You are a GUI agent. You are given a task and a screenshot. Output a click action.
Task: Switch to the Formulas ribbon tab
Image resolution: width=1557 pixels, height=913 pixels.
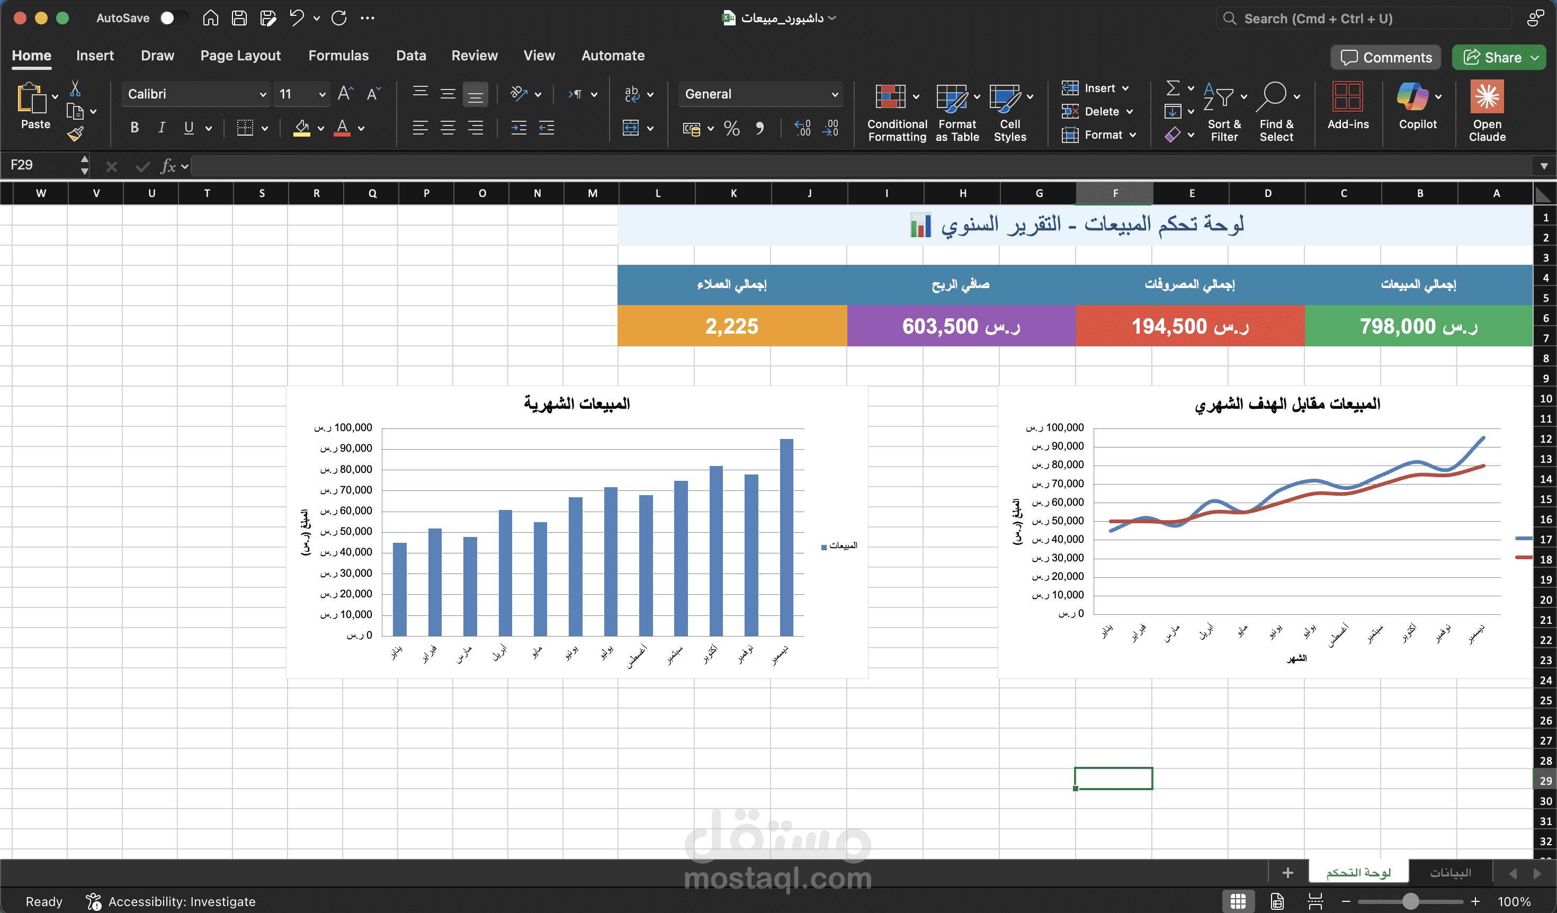pyautogui.click(x=338, y=55)
